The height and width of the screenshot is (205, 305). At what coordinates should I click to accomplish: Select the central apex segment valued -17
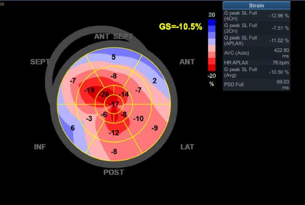pos(114,105)
